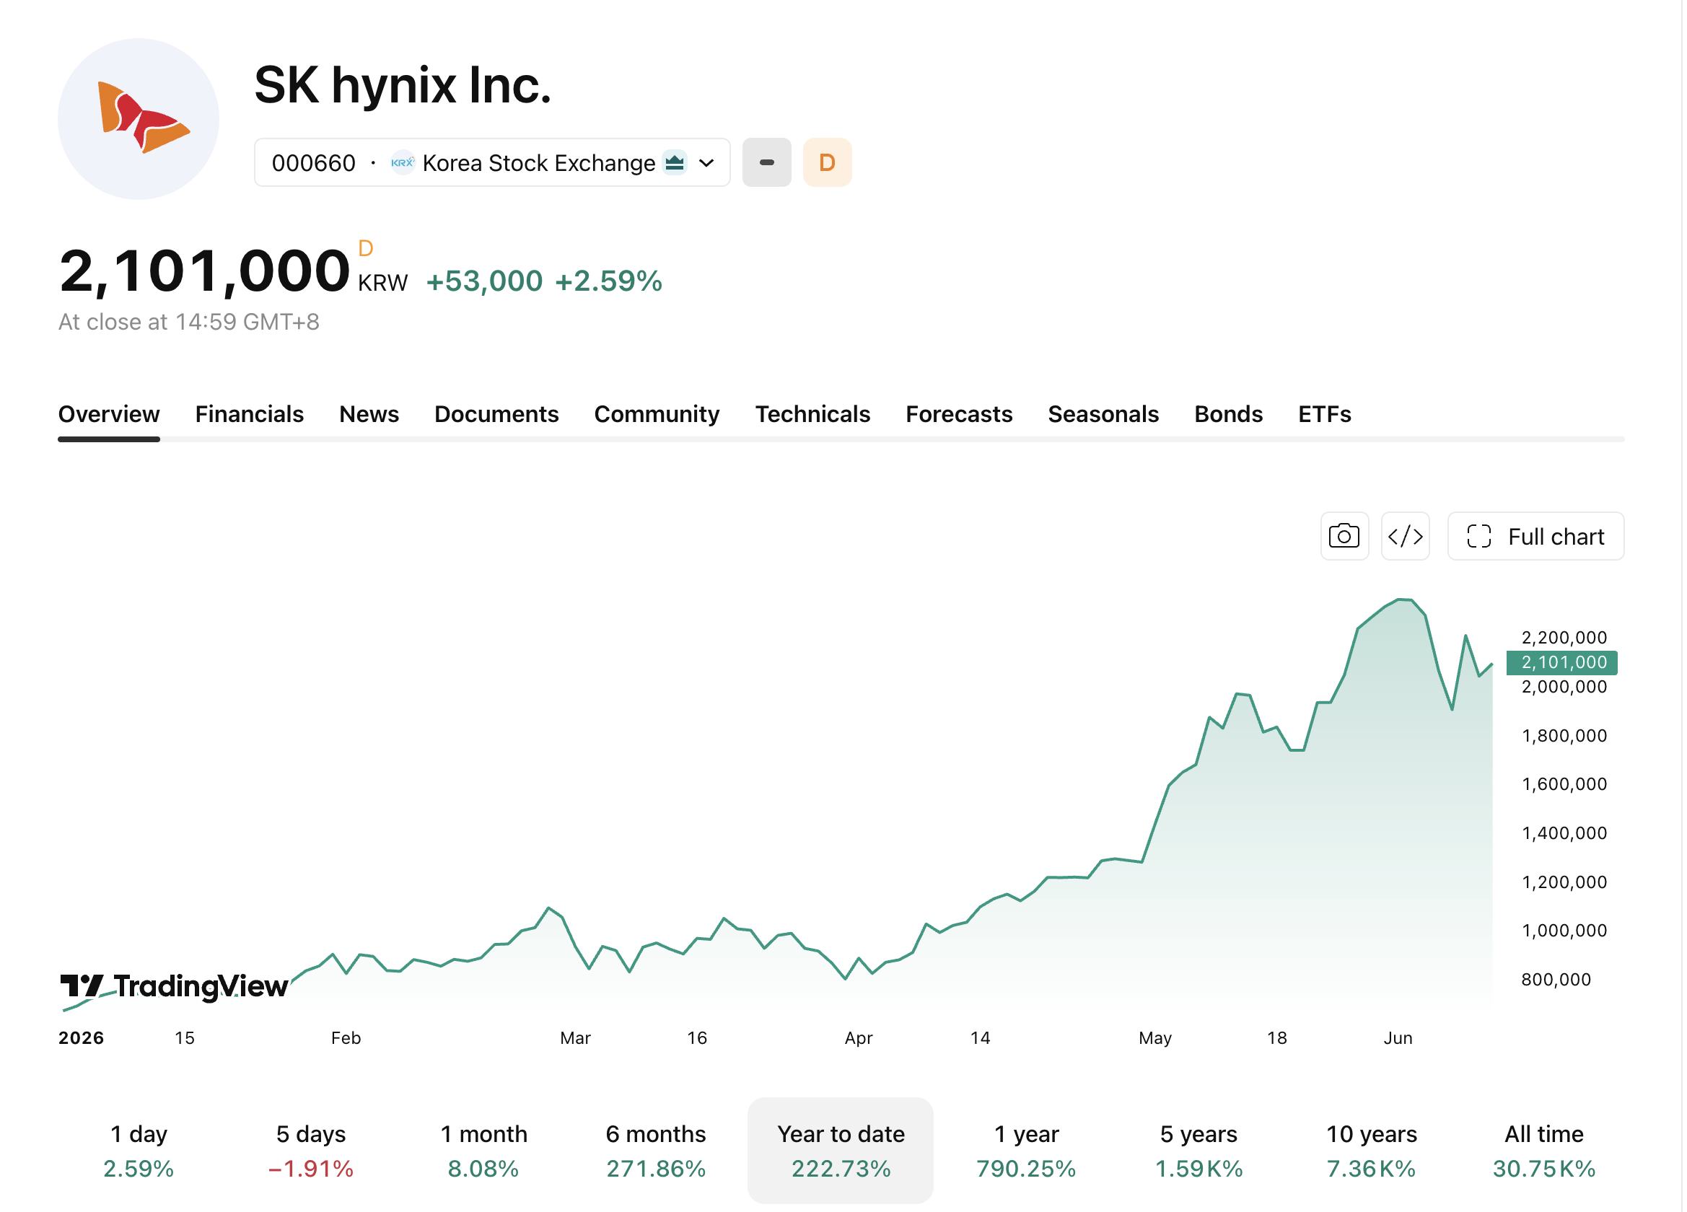Click the SK hynix company logo
Screen dimensions: 1687x1212
(x=139, y=119)
